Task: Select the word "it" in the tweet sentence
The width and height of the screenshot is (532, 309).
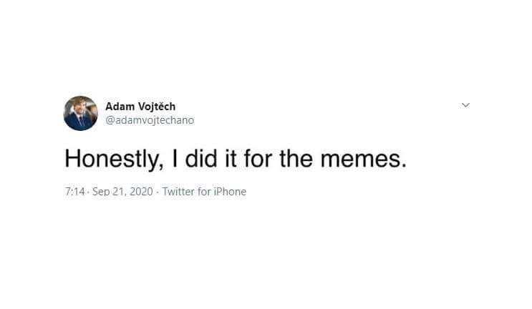Action: coord(231,158)
